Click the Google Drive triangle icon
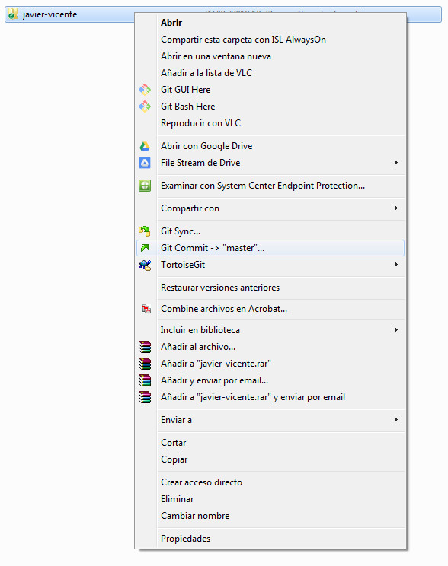448x566 pixels. coord(145,146)
